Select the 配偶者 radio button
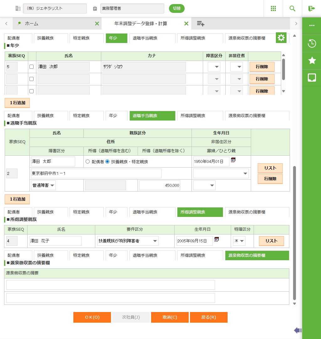This screenshot has width=321, height=339. click(x=88, y=162)
